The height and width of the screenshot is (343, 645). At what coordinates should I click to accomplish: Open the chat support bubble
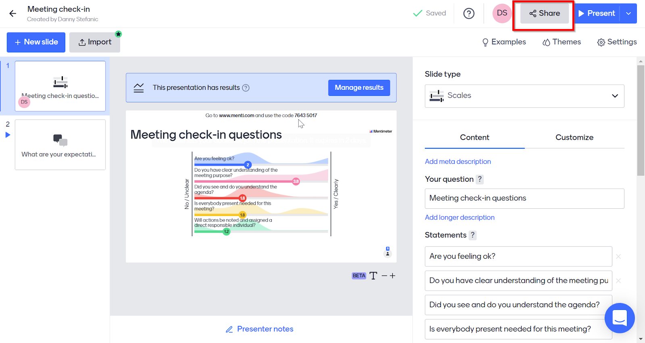(x=619, y=318)
